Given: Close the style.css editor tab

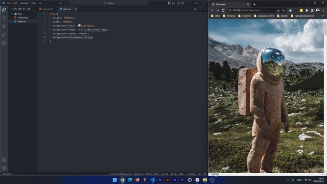Looking at the screenshot, I should [76, 9].
